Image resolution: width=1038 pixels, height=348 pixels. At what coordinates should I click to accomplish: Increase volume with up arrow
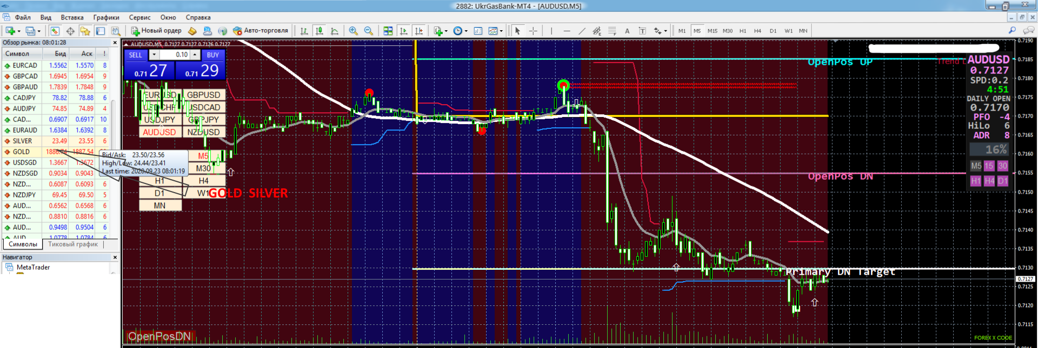195,54
